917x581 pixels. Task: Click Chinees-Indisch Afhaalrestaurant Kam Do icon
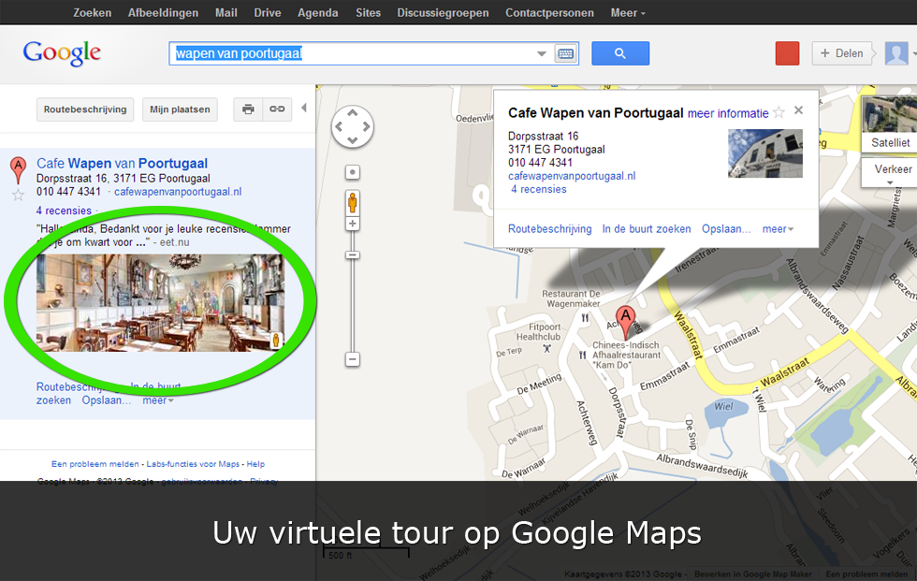(x=582, y=355)
